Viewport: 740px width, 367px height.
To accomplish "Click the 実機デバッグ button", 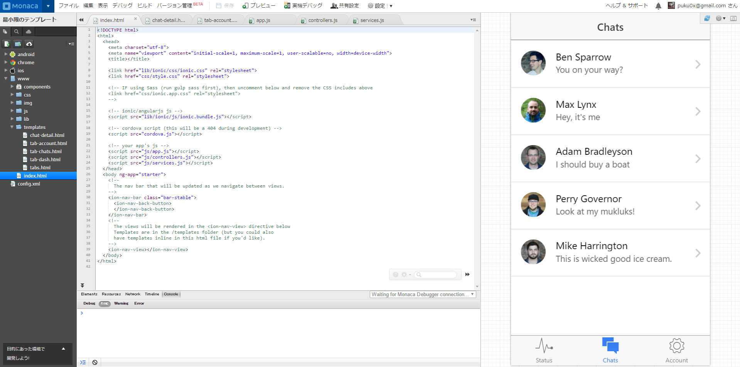I will [303, 6].
